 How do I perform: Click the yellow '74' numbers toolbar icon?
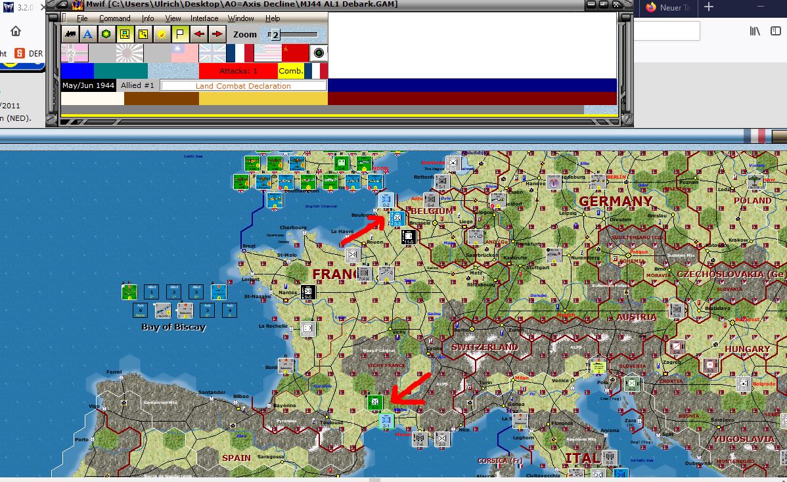(143, 34)
